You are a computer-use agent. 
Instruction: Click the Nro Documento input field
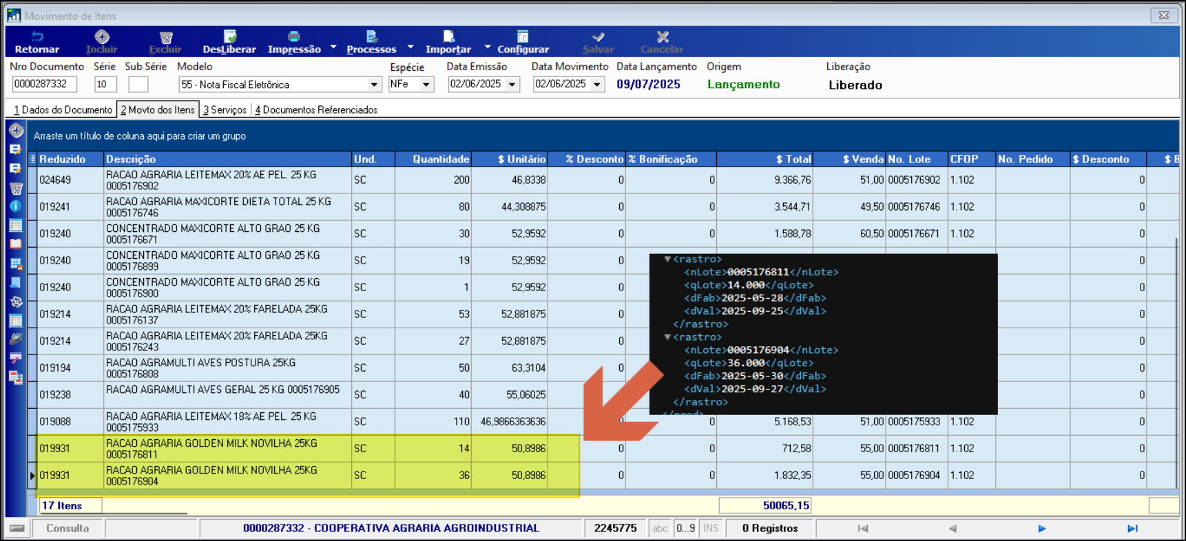point(44,85)
